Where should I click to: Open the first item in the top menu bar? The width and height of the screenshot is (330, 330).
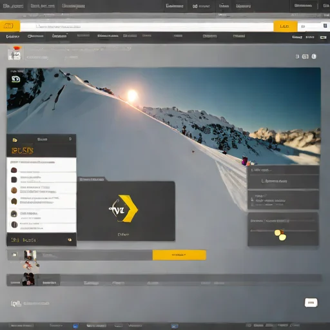click(x=14, y=6)
